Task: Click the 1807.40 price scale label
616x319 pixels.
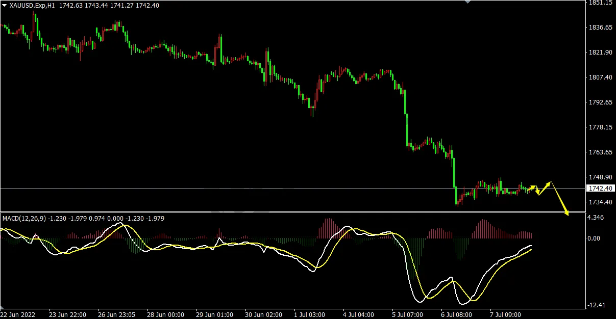Action: (600, 77)
